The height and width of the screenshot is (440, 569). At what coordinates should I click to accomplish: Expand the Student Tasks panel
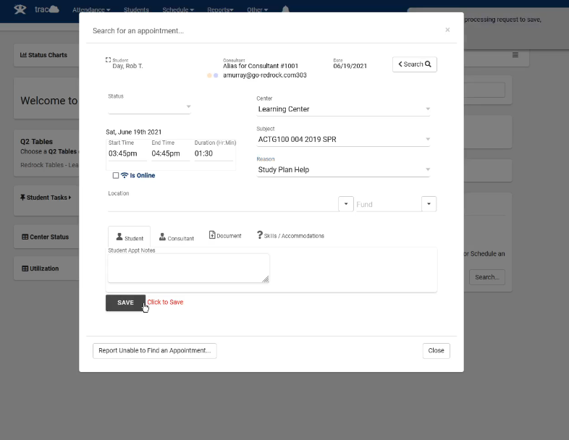click(46, 198)
